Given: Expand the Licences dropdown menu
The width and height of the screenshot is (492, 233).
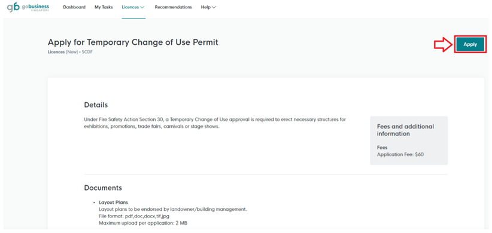Looking at the screenshot, I should click(133, 7).
